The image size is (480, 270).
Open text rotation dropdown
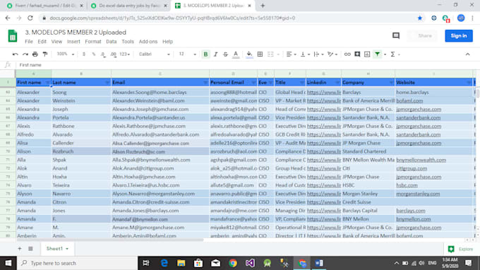pyautogui.click(x=332, y=54)
